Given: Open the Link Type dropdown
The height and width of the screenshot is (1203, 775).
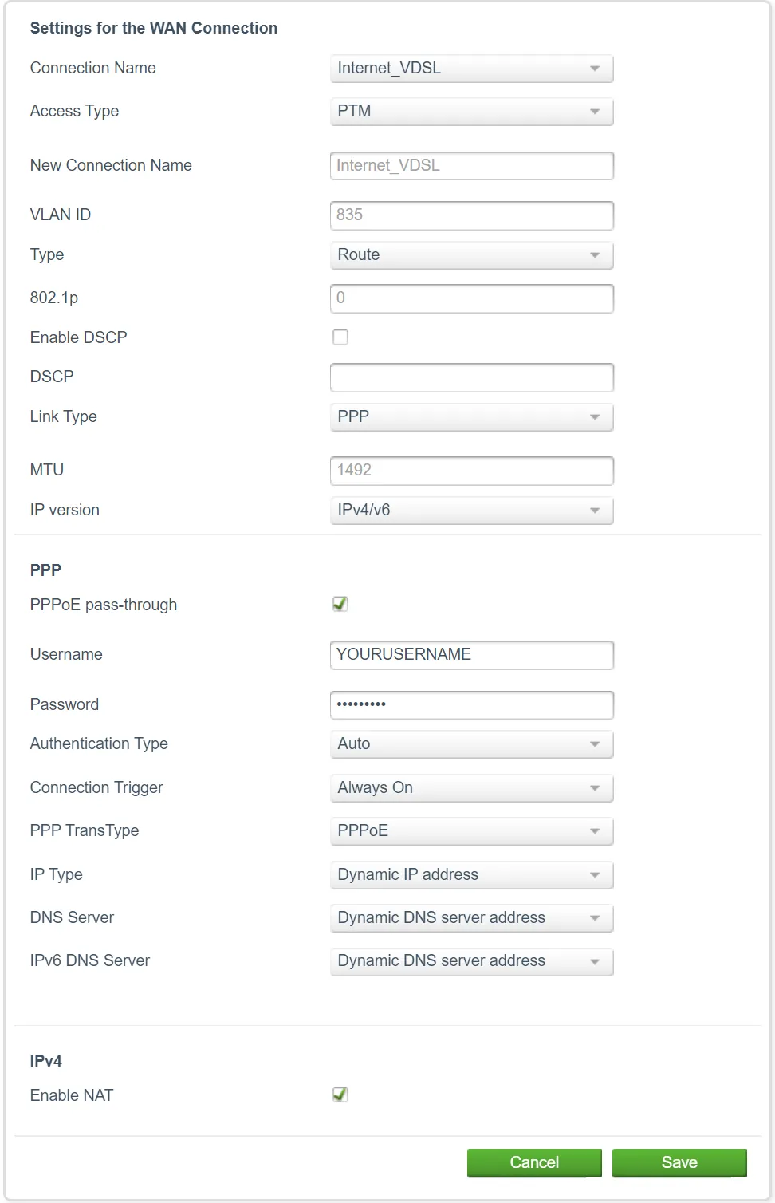Looking at the screenshot, I should pyautogui.click(x=471, y=416).
